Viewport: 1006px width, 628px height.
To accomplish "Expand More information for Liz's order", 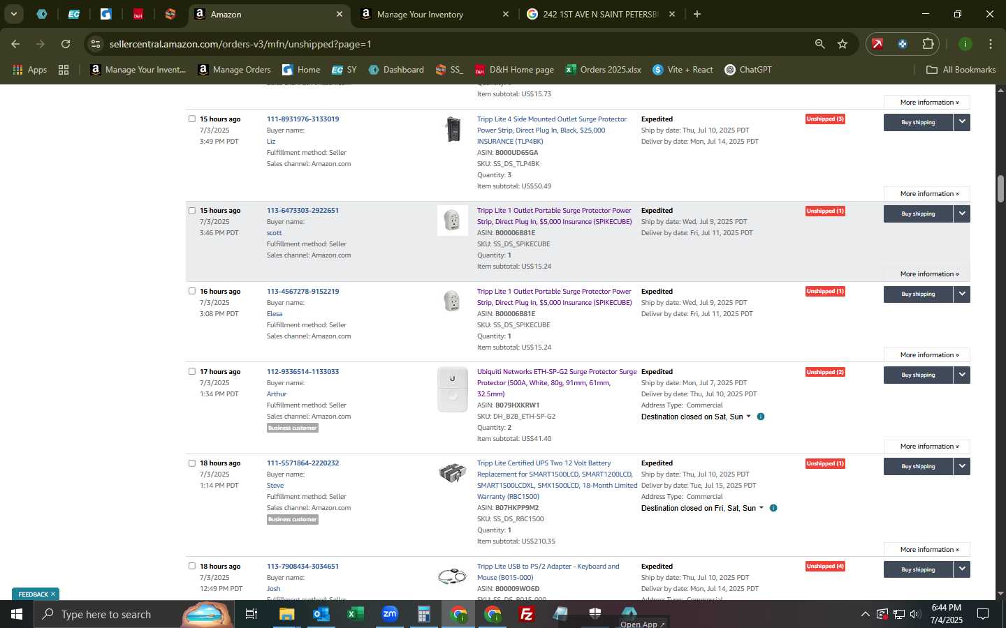I will point(926,193).
